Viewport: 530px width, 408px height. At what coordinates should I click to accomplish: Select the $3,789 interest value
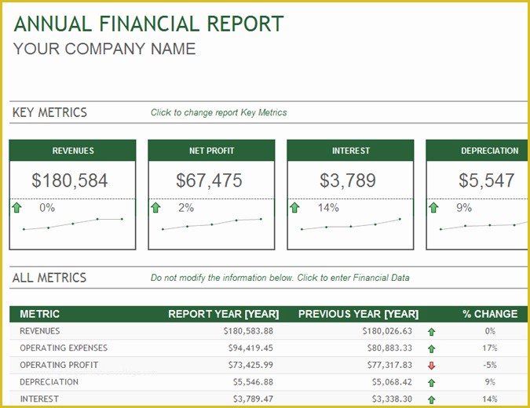(x=348, y=180)
